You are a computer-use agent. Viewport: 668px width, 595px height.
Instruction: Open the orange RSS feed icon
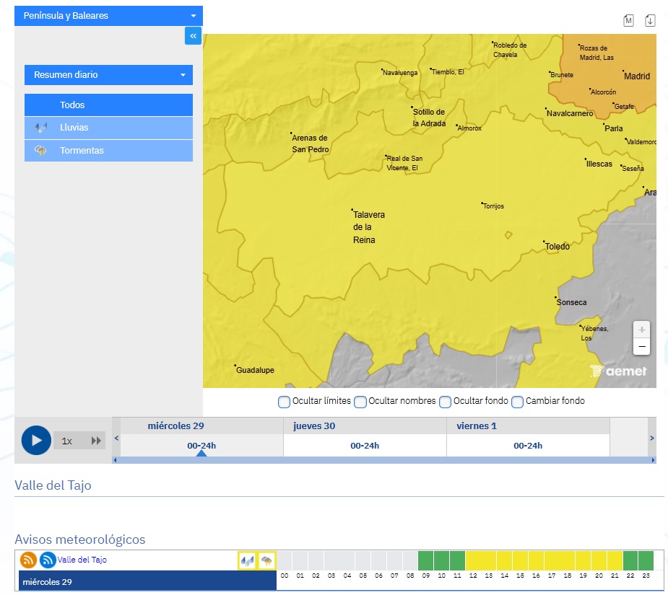click(28, 560)
